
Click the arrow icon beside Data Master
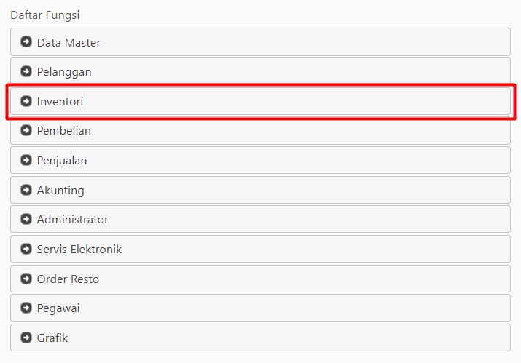pyautogui.click(x=26, y=41)
